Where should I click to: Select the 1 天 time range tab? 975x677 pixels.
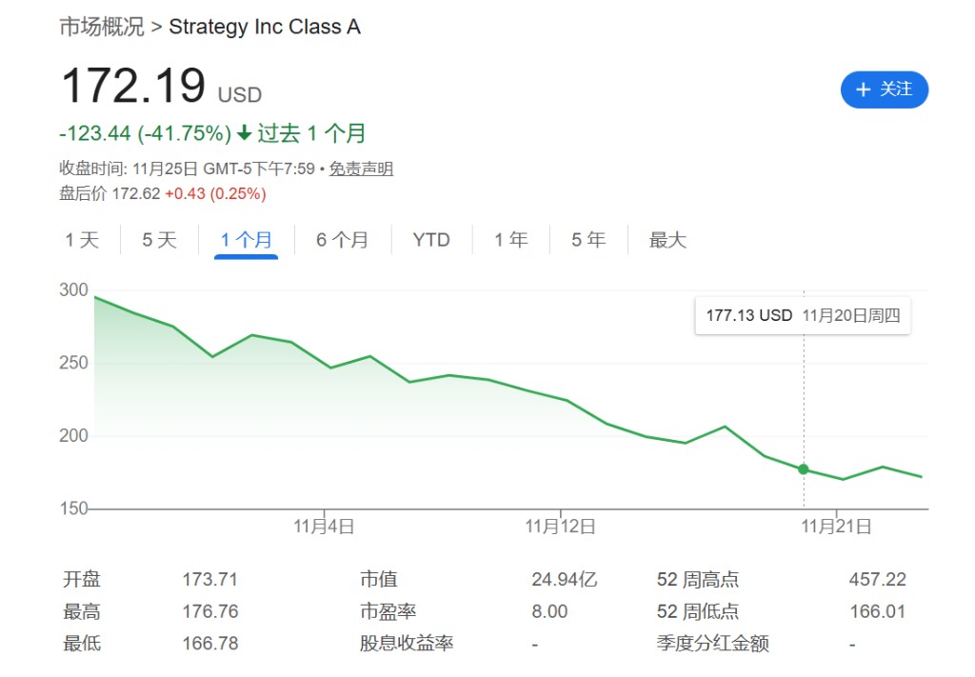point(82,240)
